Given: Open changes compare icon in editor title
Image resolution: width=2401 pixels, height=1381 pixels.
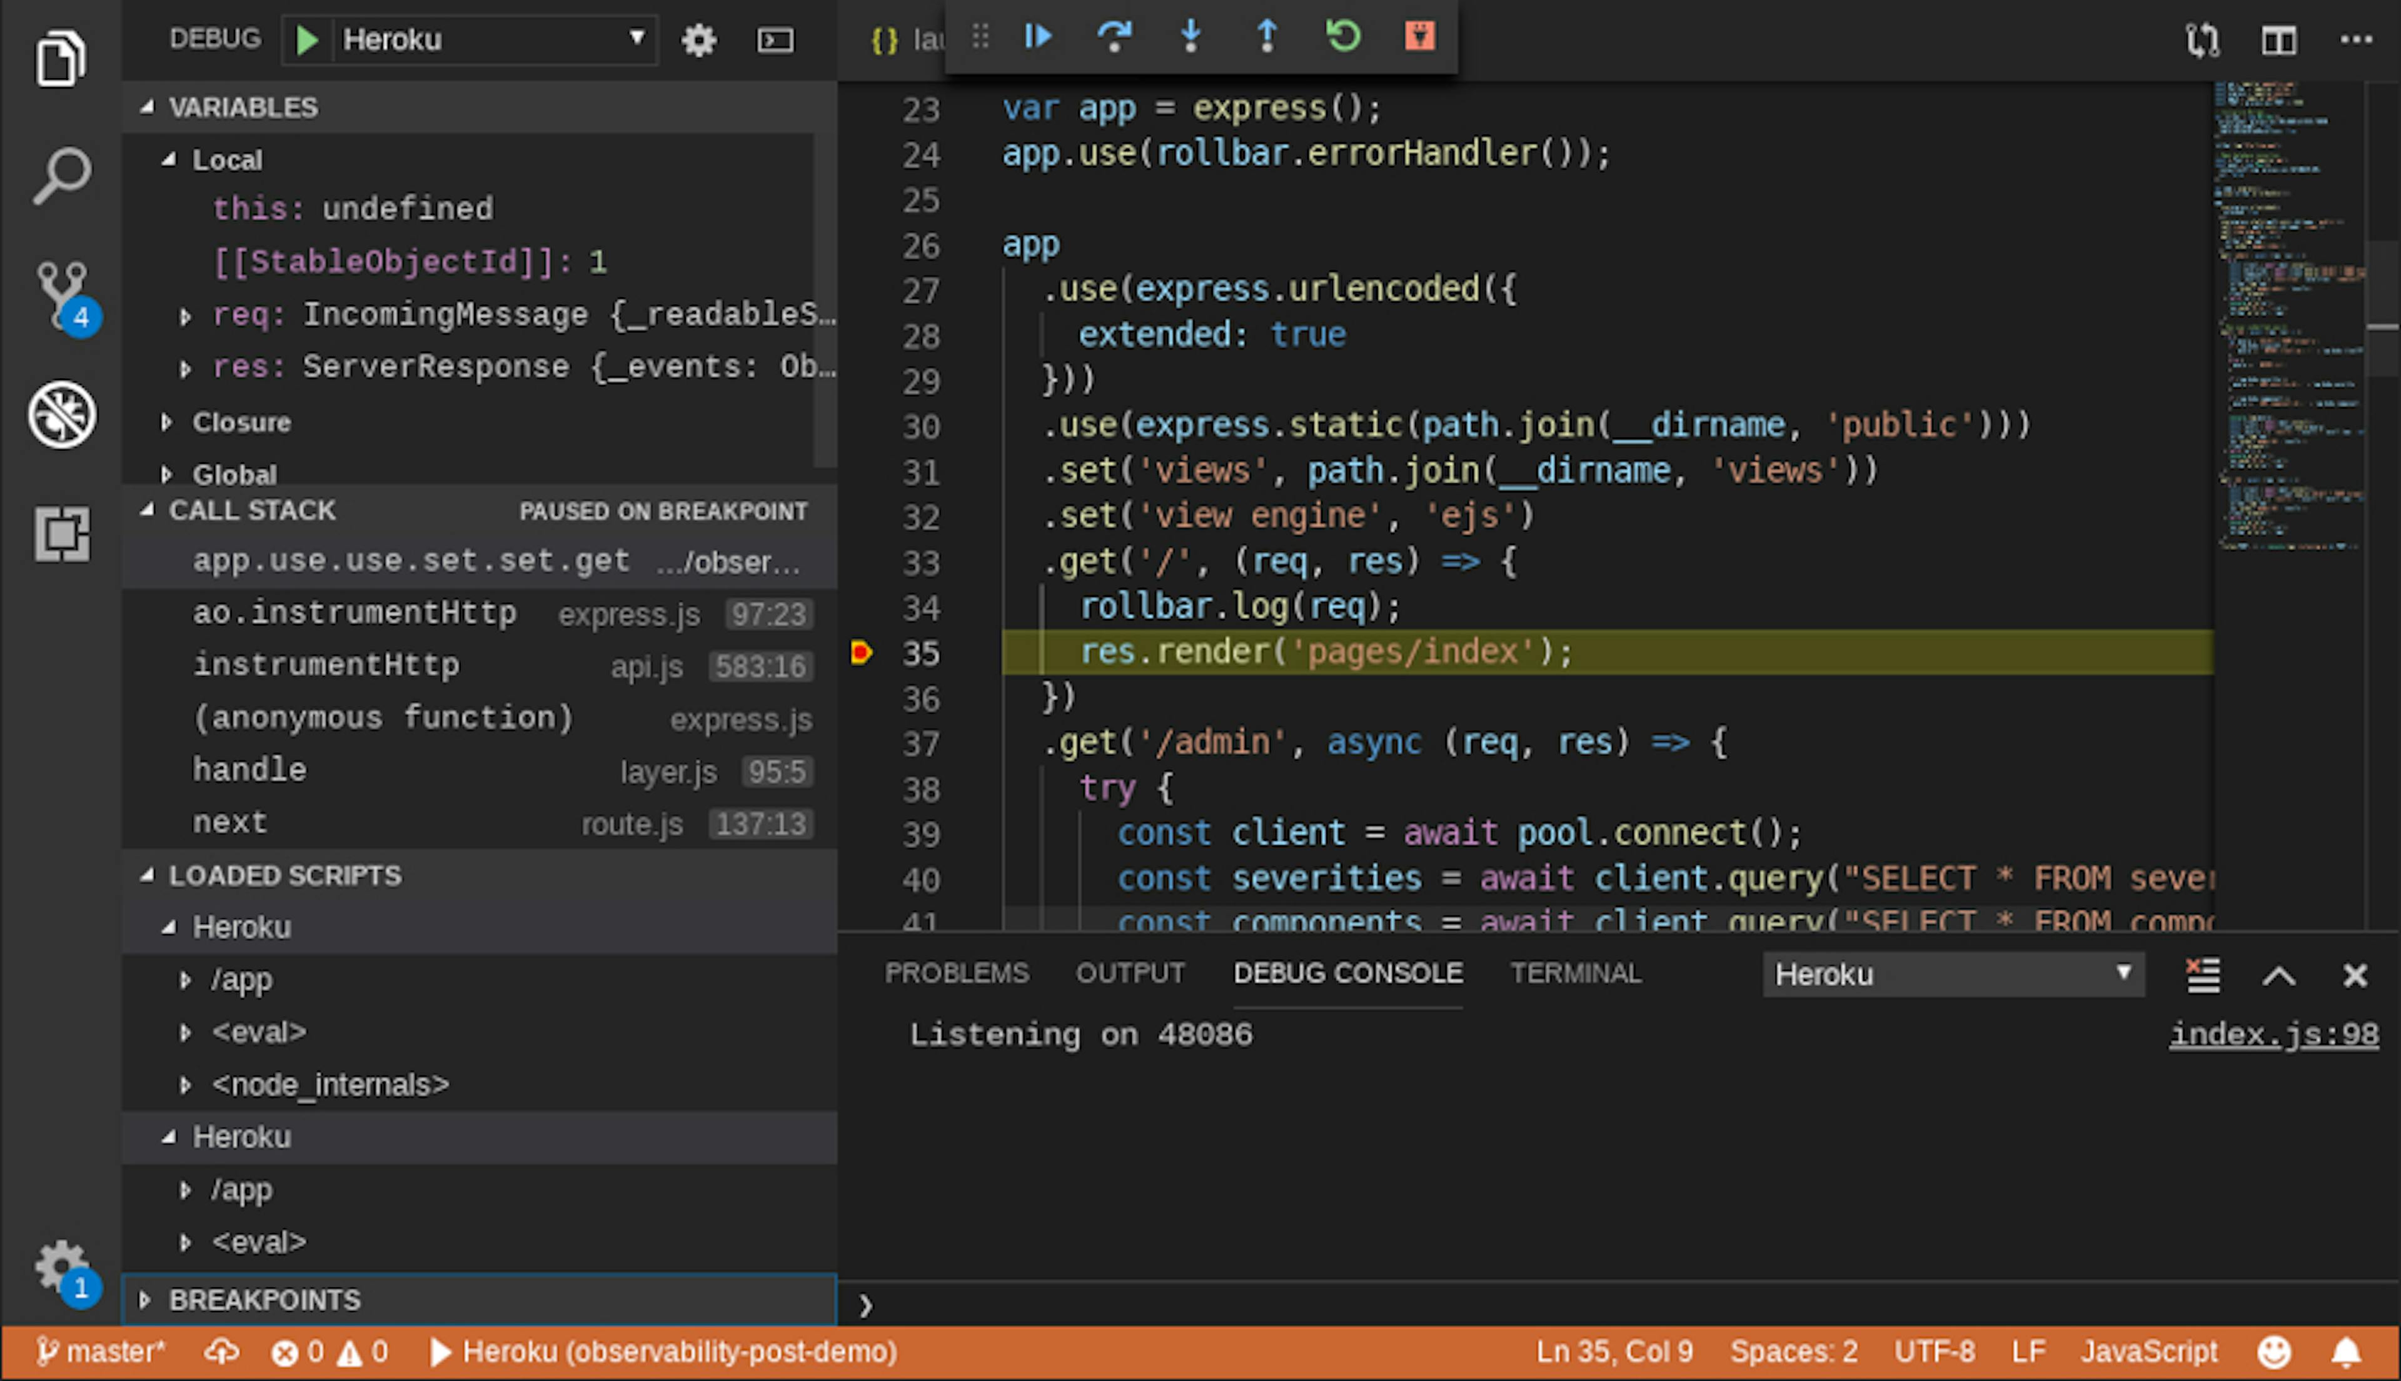Looking at the screenshot, I should click(2202, 40).
